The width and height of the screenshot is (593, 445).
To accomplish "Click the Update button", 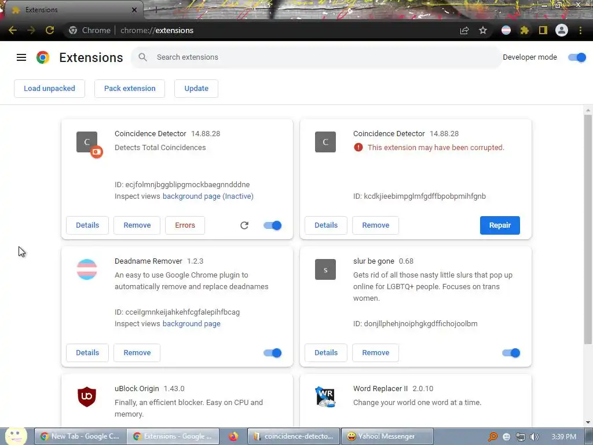I will point(196,89).
